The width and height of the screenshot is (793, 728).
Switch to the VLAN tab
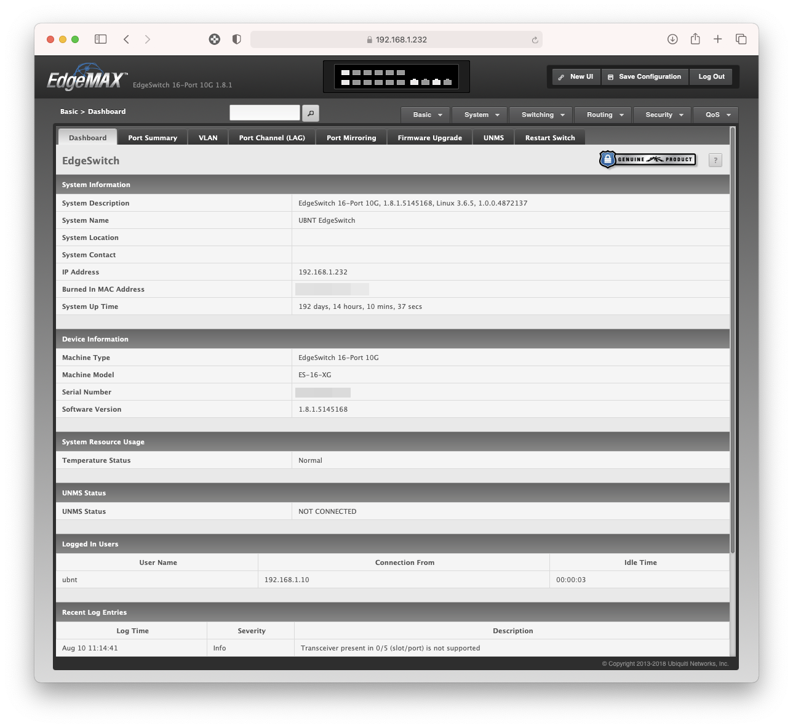(208, 138)
